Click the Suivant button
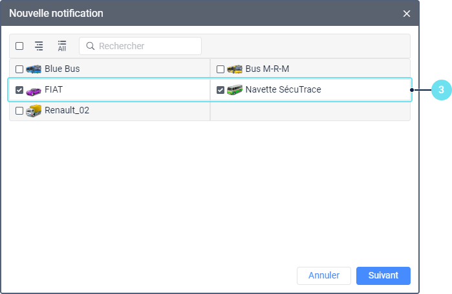This screenshot has height=294, width=452. (x=383, y=275)
